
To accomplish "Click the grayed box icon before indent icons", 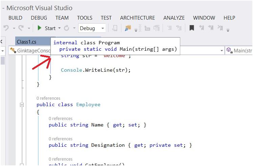I will (147, 28).
